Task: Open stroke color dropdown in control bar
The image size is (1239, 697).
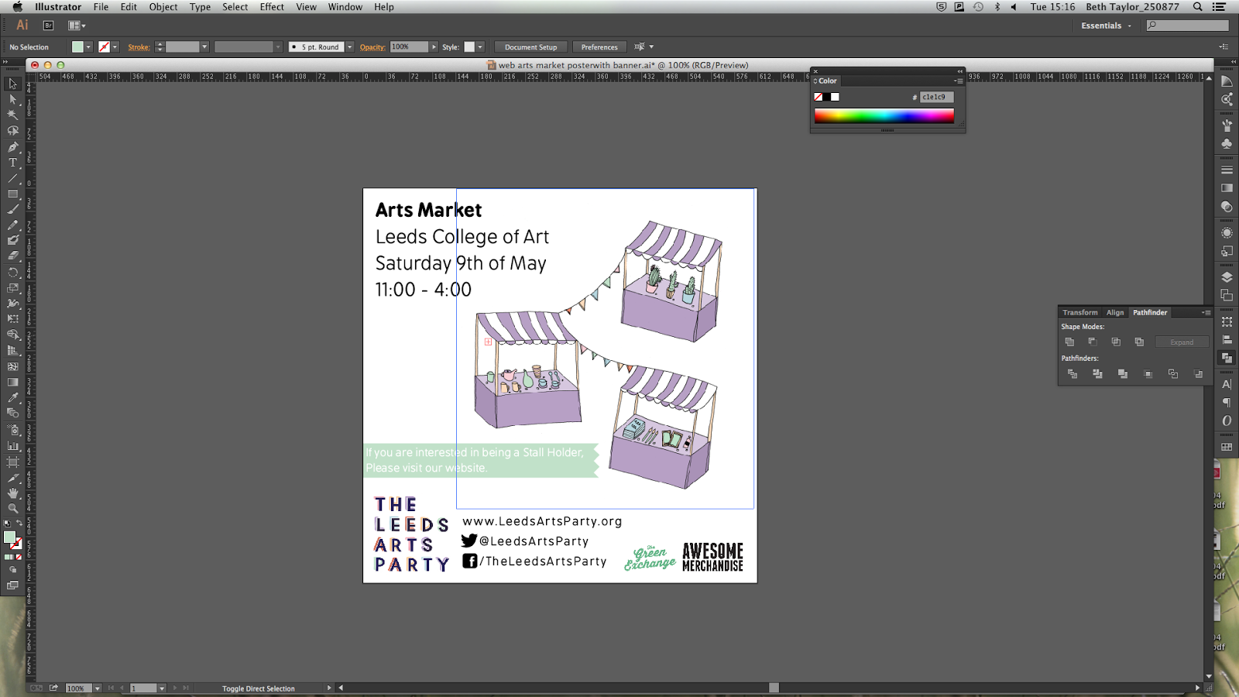Action: point(115,47)
